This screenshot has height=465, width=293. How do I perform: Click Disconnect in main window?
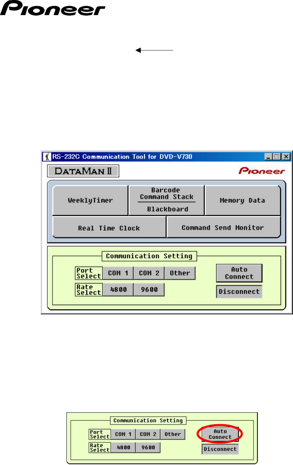coord(239,292)
